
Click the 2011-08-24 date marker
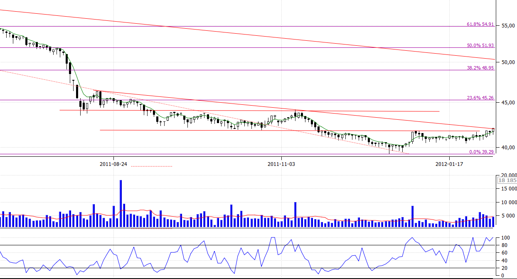pos(113,164)
